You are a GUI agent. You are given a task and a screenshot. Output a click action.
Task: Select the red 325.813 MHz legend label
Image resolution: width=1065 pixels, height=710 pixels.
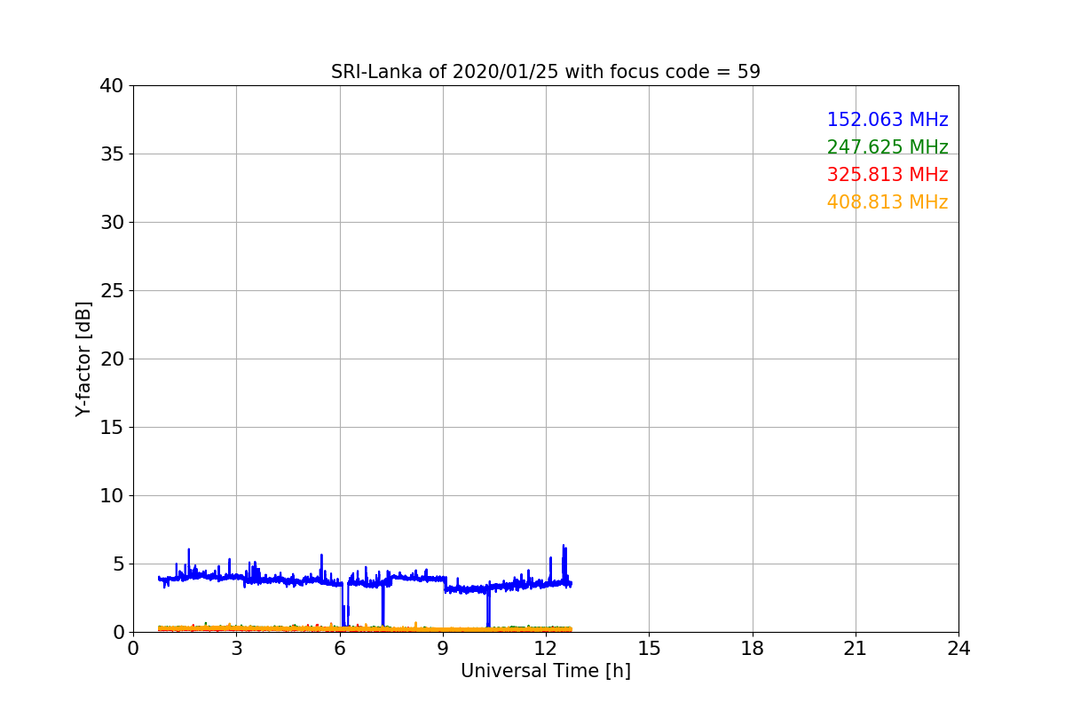[887, 175]
